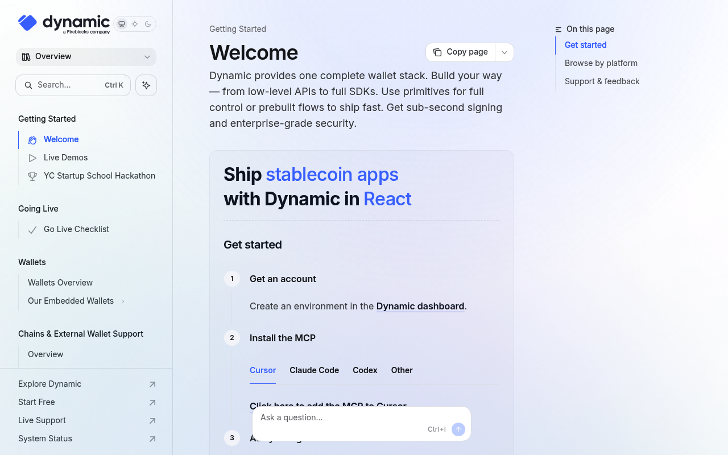
Task: Click the step 1 number badge
Action: [x=232, y=279]
